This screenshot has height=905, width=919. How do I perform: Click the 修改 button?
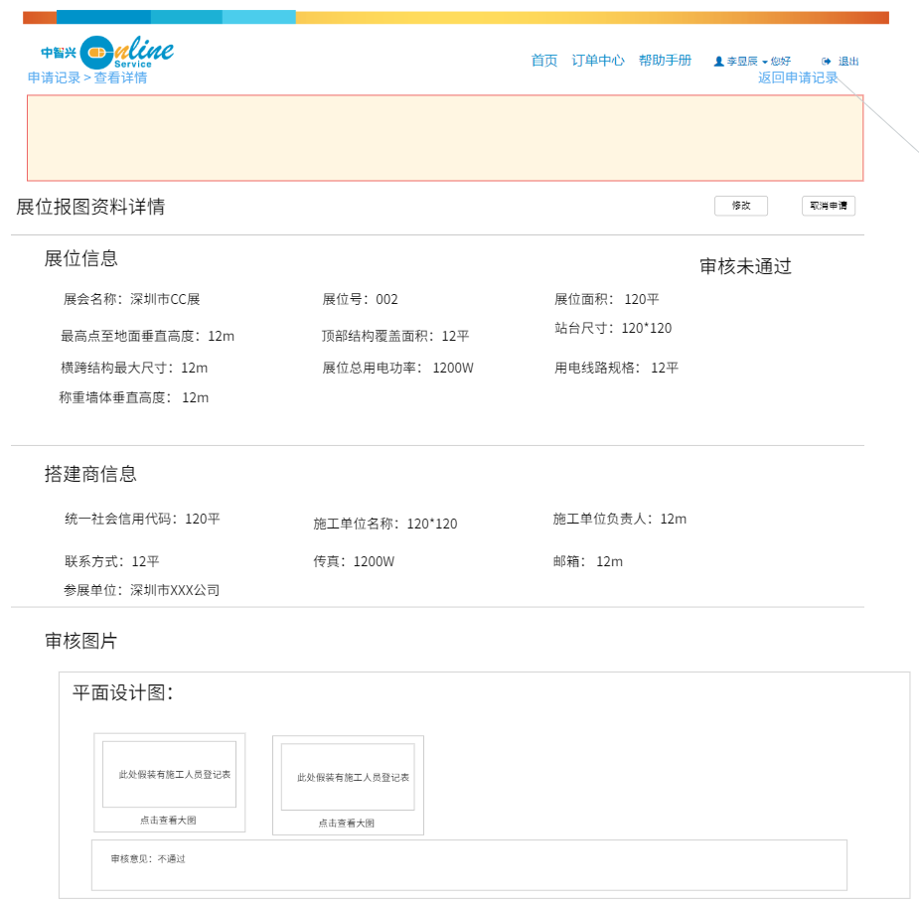coord(741,206)
